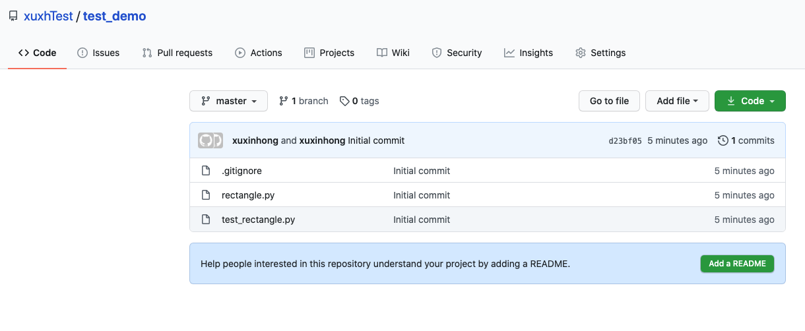805x331 pixels.
Task: View the 0 tags link
Action: coord(360,101)
